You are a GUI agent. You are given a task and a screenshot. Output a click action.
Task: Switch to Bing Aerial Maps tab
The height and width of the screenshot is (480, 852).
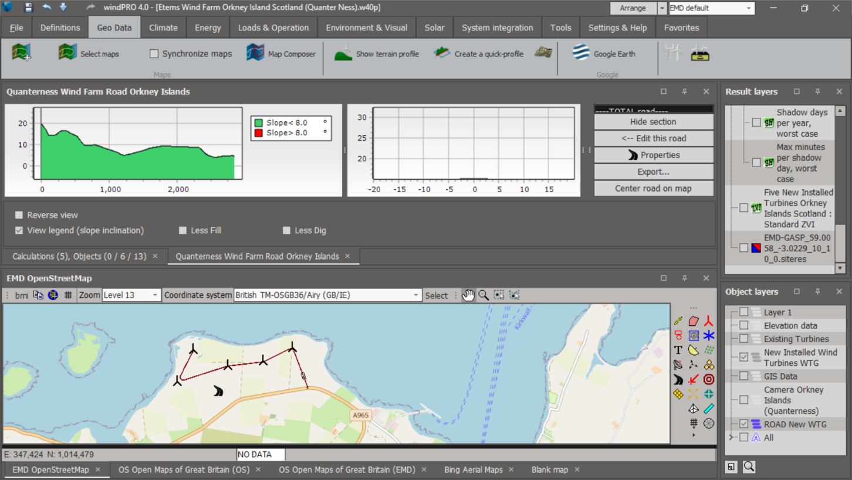click(474, 469)
